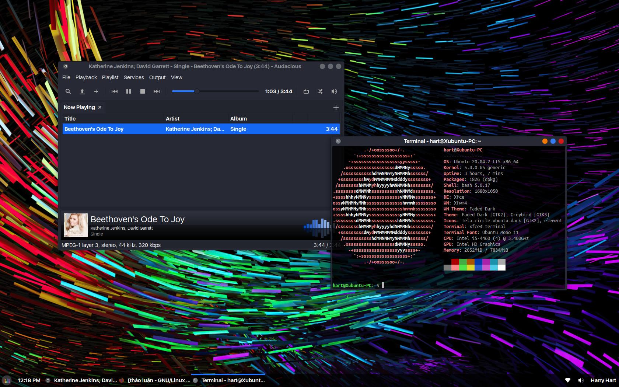Open the Output menu
Screen dimensions: 619x387
[157, 77]
